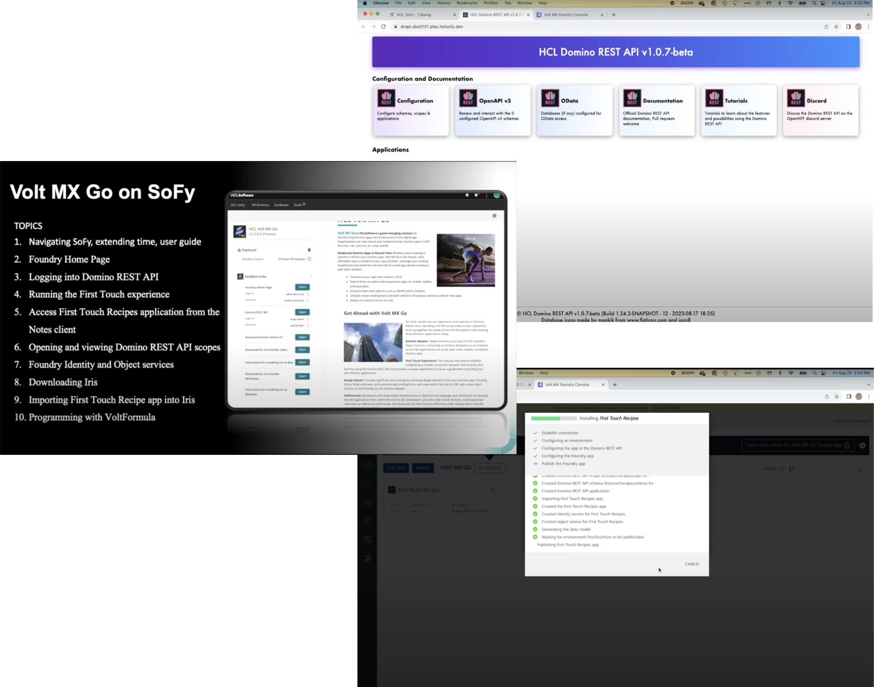874x687 pixels.
Task: Open tab search chevron in the Domino REST API window
Action: pos(868,15)
